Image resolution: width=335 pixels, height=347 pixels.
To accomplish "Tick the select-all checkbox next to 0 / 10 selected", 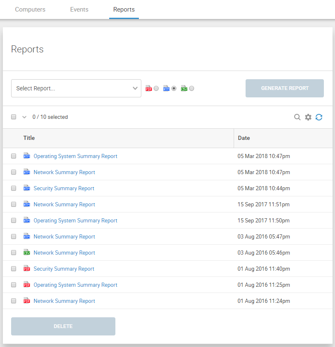I will pos(14,117).
